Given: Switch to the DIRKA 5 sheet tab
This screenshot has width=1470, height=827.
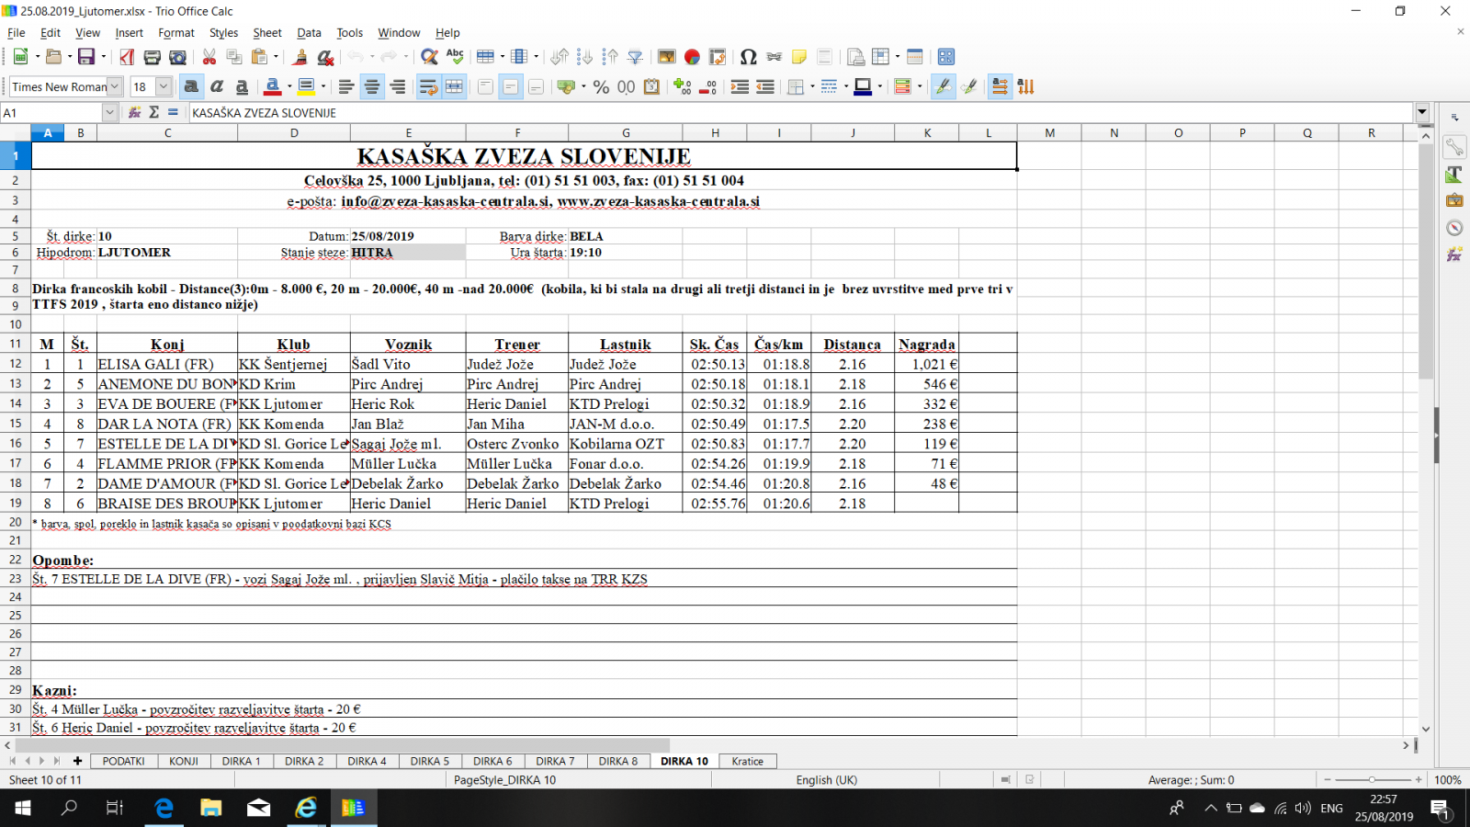Looking at the screenshot, I should (429, 761).
